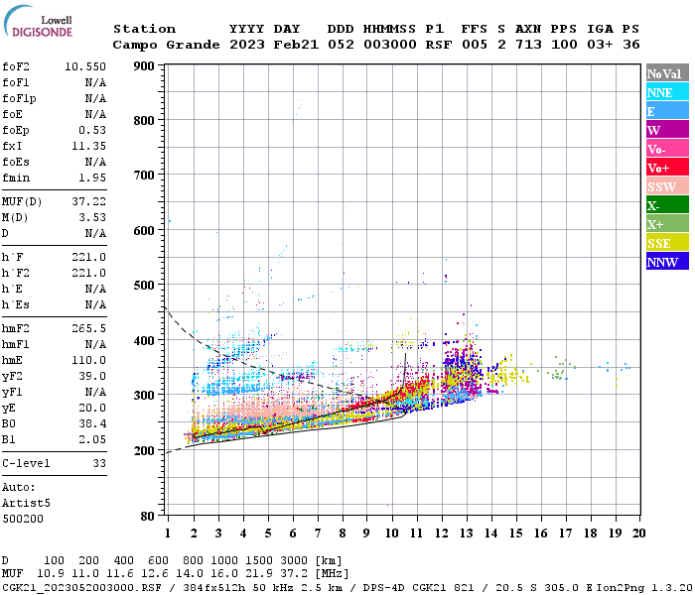Click the 900 km height axis label
Image resolution: width=695 pixels, height=595 pixels.
[144, 66]
